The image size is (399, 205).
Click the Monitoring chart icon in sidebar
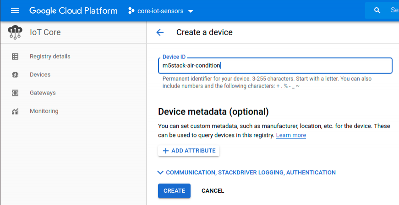tap(15, 111)
